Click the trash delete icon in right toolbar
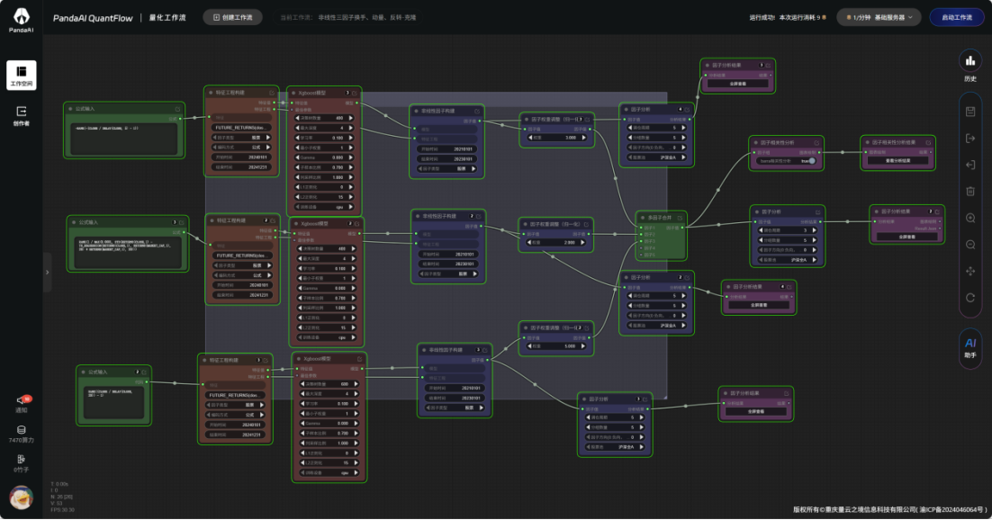 pyautogui.click(x=970, y=191)
